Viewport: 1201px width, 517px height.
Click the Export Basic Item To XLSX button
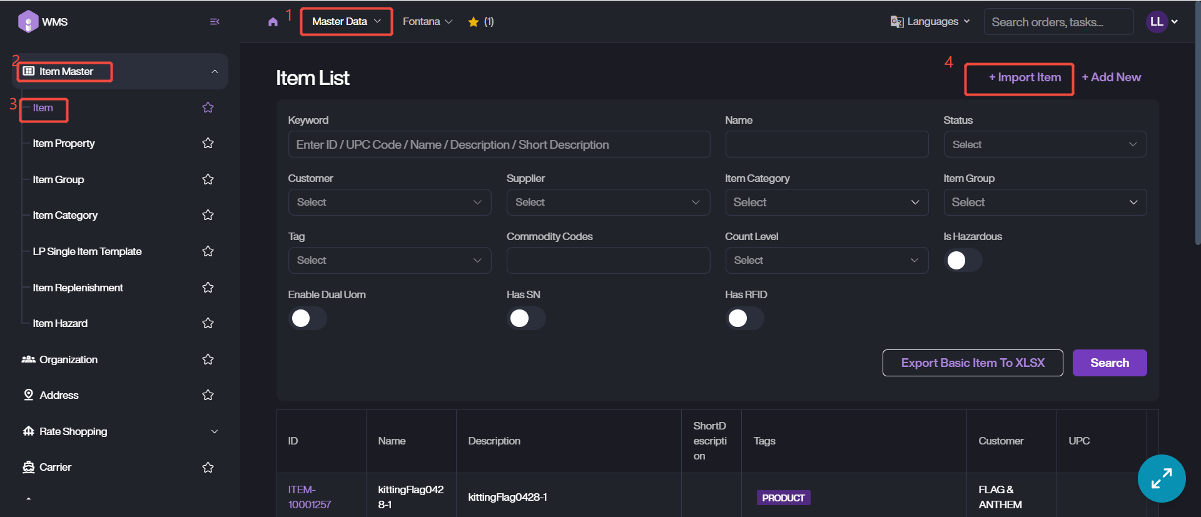pos(972,363)
